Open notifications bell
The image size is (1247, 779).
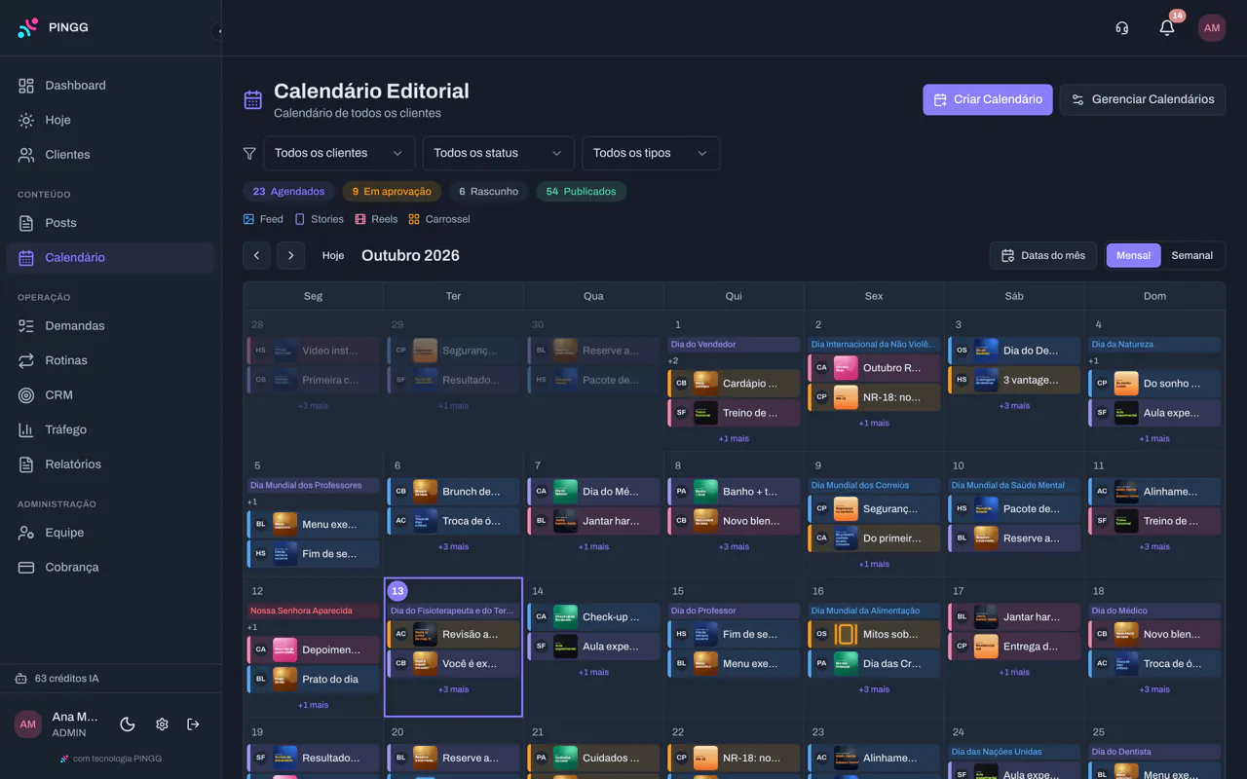(x=1167, y=27)
